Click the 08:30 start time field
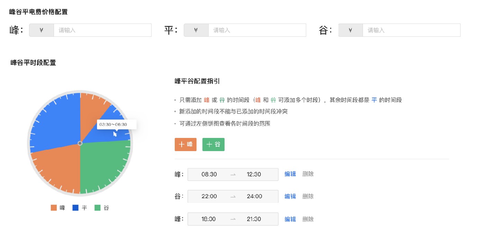 point(209,174)
